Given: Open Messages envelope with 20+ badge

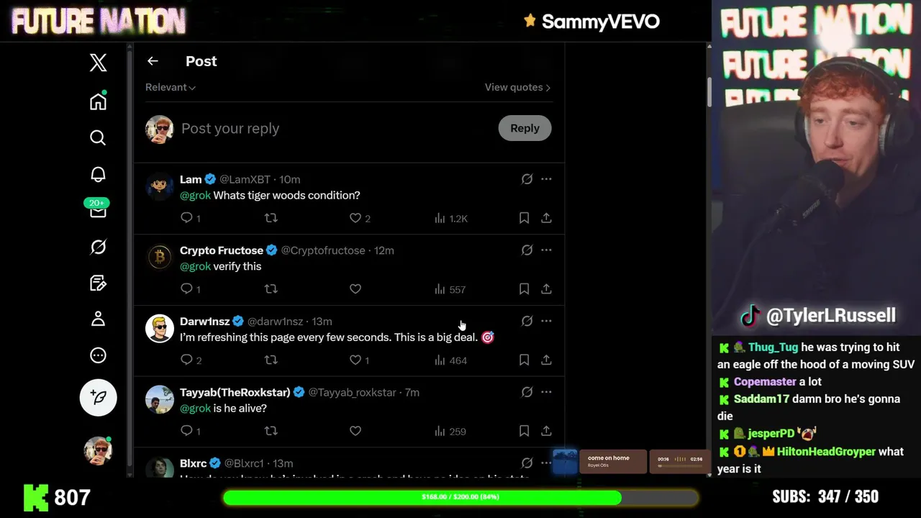Looking at the screenshot, I should [x=98, y=209].
